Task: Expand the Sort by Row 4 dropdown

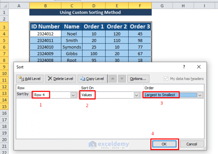Action: [73, 95]
